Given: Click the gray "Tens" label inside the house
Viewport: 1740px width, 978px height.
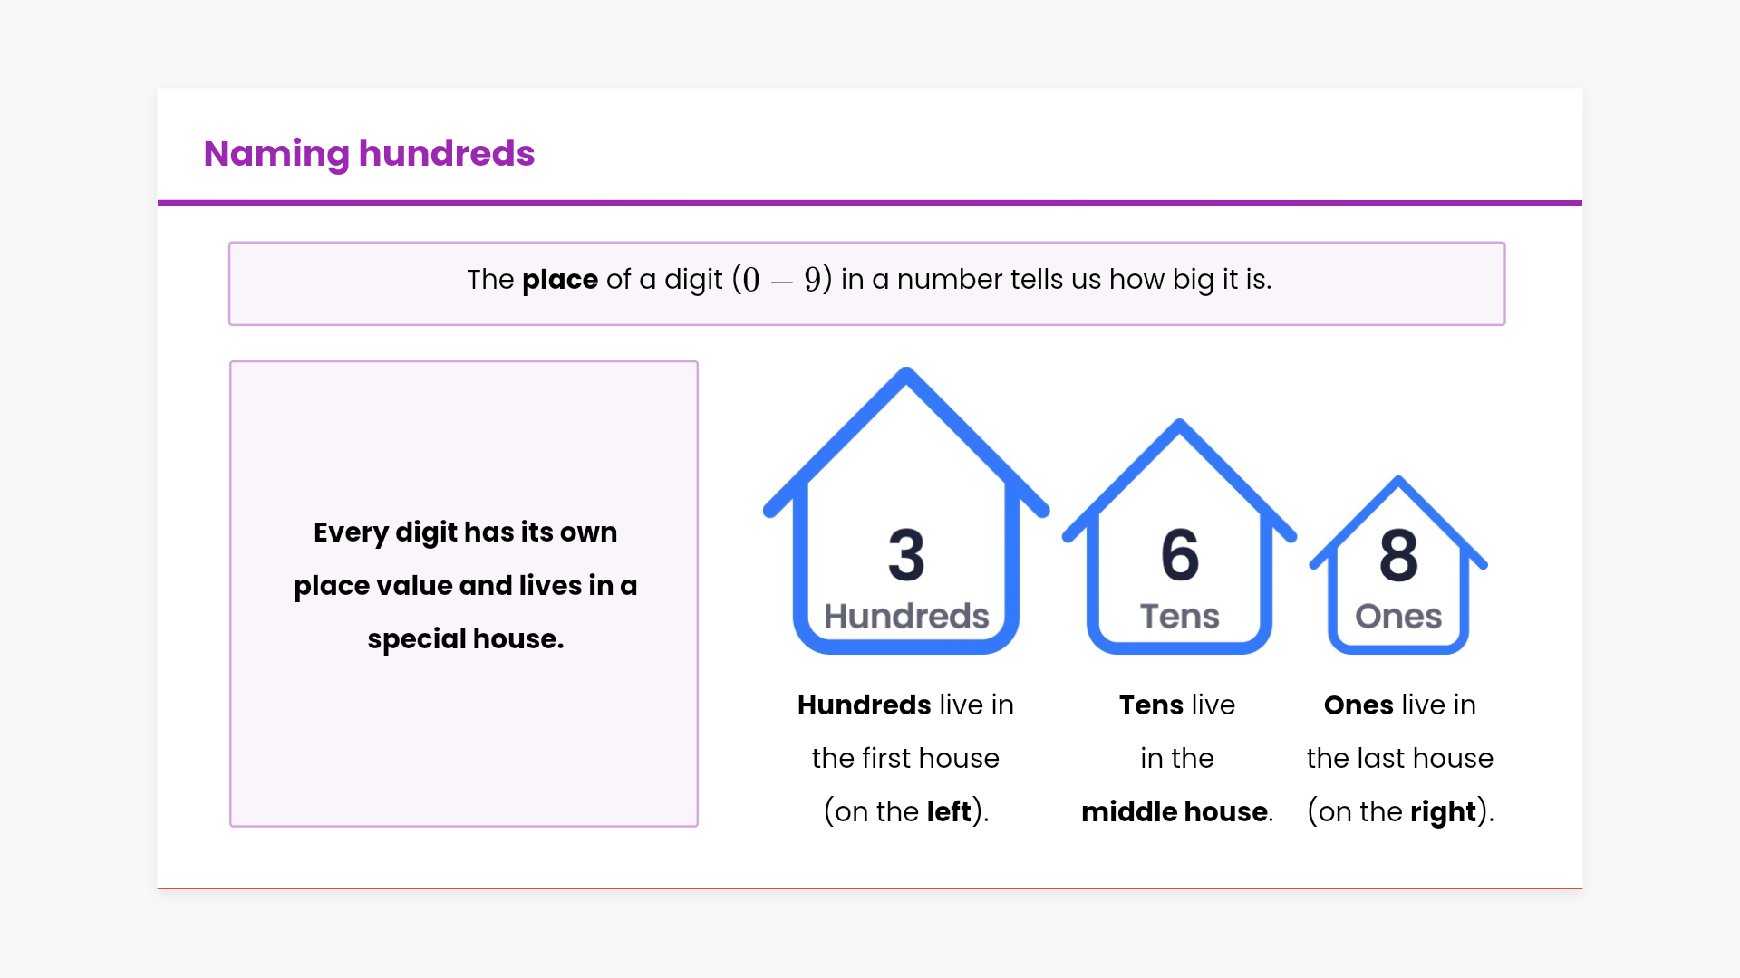Looking at the screenshot, I should point(1179,617).
